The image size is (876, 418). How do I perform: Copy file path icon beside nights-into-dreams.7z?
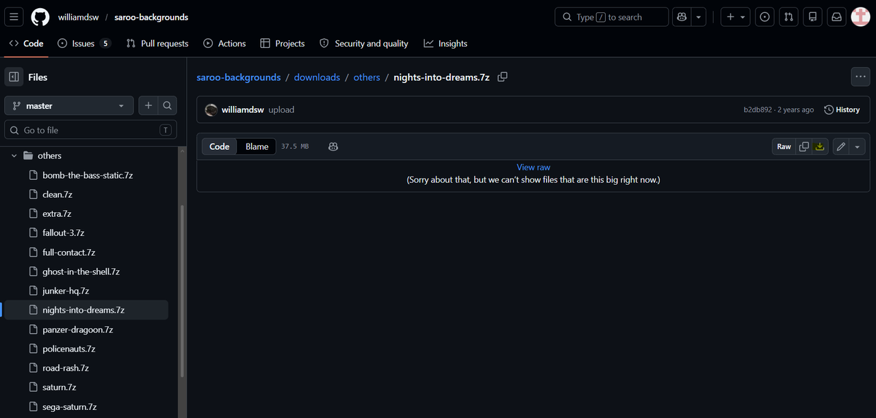point(502,77)
